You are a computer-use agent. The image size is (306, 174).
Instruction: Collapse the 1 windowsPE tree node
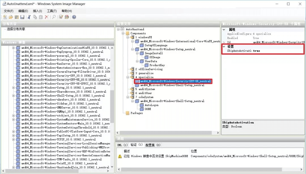[x=127, y=37]
